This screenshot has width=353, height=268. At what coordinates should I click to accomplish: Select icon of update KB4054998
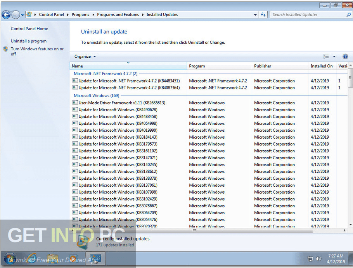[x=75, y=123]
